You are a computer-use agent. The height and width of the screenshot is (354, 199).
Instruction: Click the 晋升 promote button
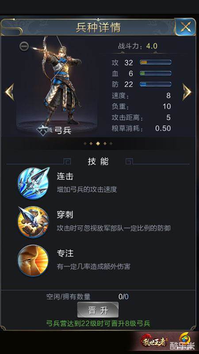[98, 310]
